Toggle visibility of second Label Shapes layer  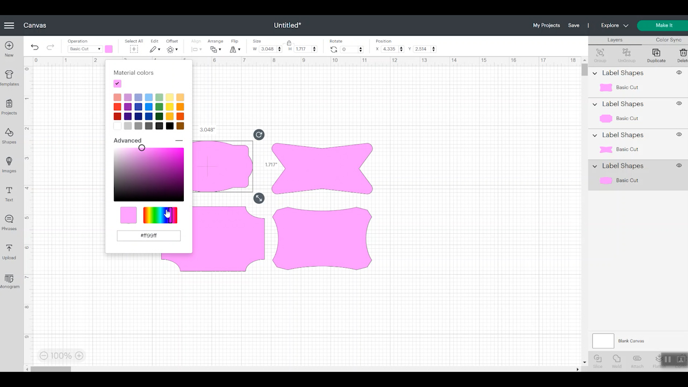coord(679,104)
